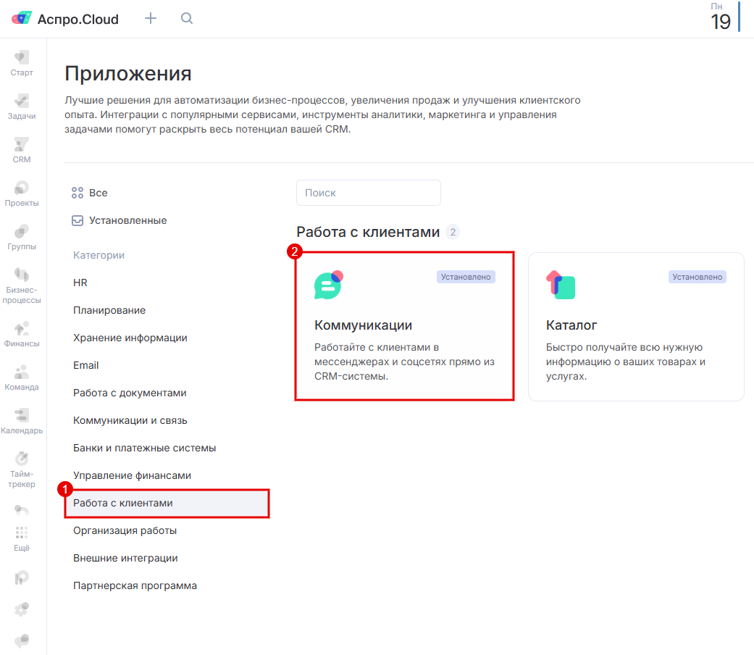
Task: Open the Каталог app card
Action: click(x=635, y=326)
